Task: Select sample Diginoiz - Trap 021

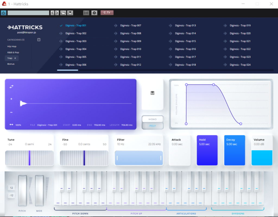Action: (x=240, y=41)
